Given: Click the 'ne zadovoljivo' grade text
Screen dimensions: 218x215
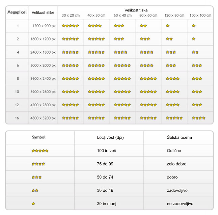Looking at the screenshot, I should coord(180,204).
